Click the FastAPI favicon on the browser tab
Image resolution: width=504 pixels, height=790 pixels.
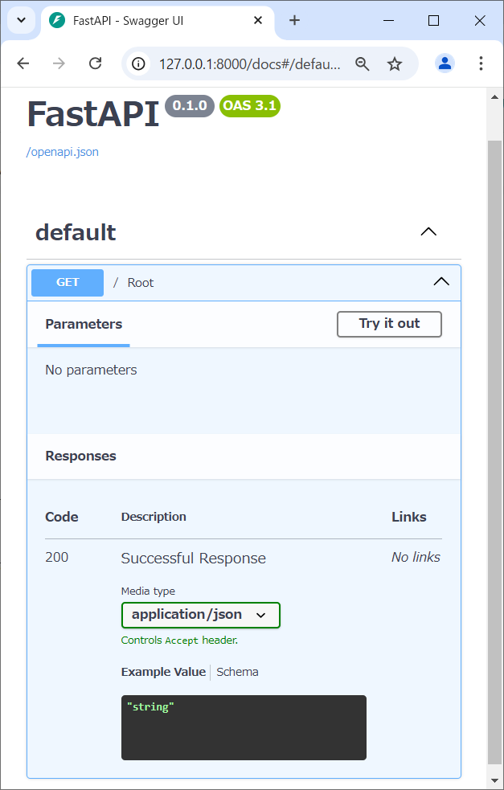[x=55, y=21]
